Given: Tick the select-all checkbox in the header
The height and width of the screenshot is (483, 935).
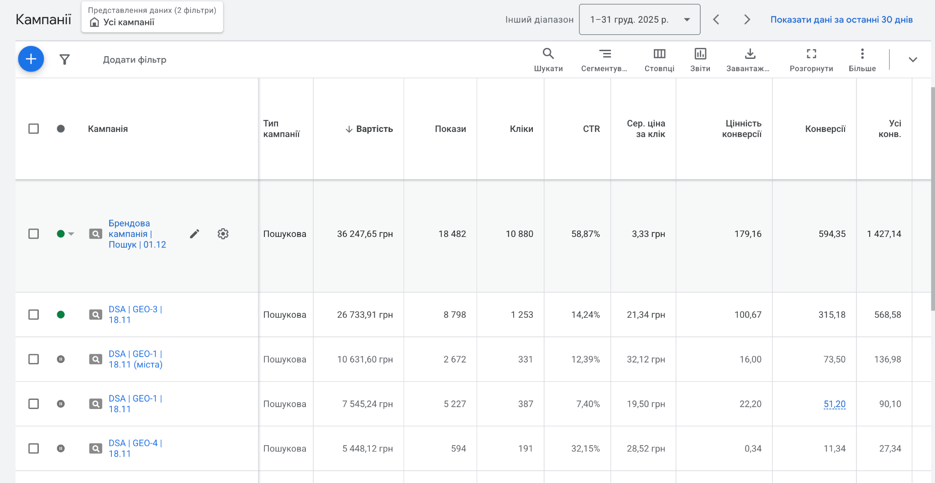Looking at the screenshot, I should pyautogui.click(x=34, y=129).
